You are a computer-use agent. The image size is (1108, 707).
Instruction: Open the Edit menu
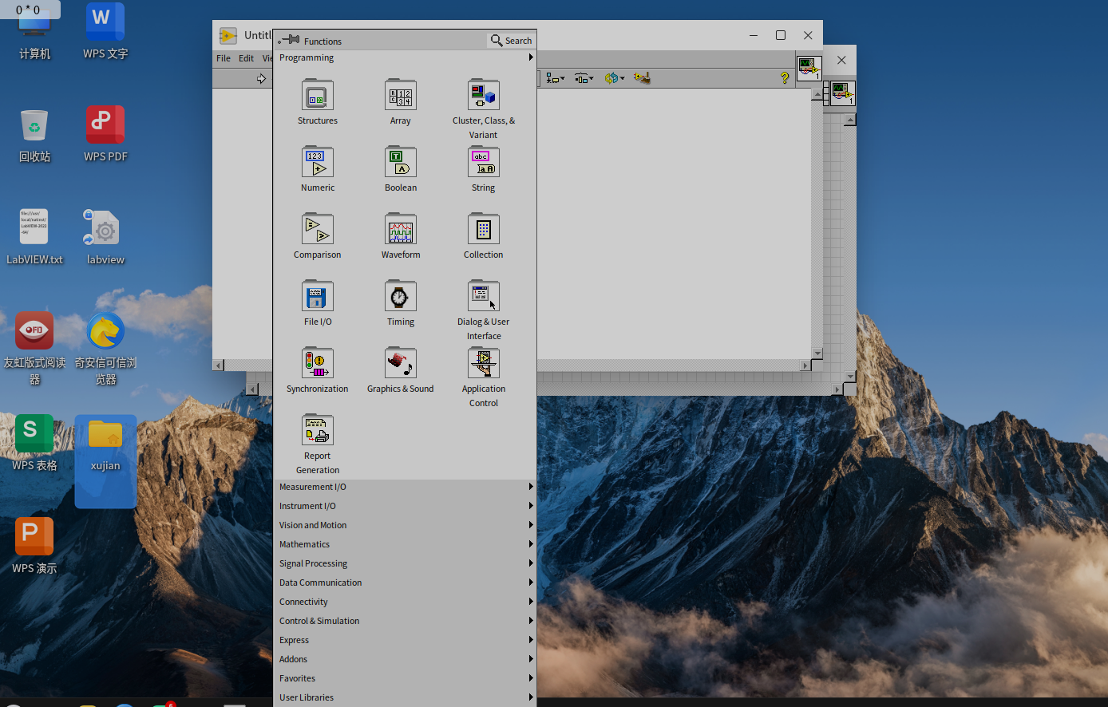[246, 58]
